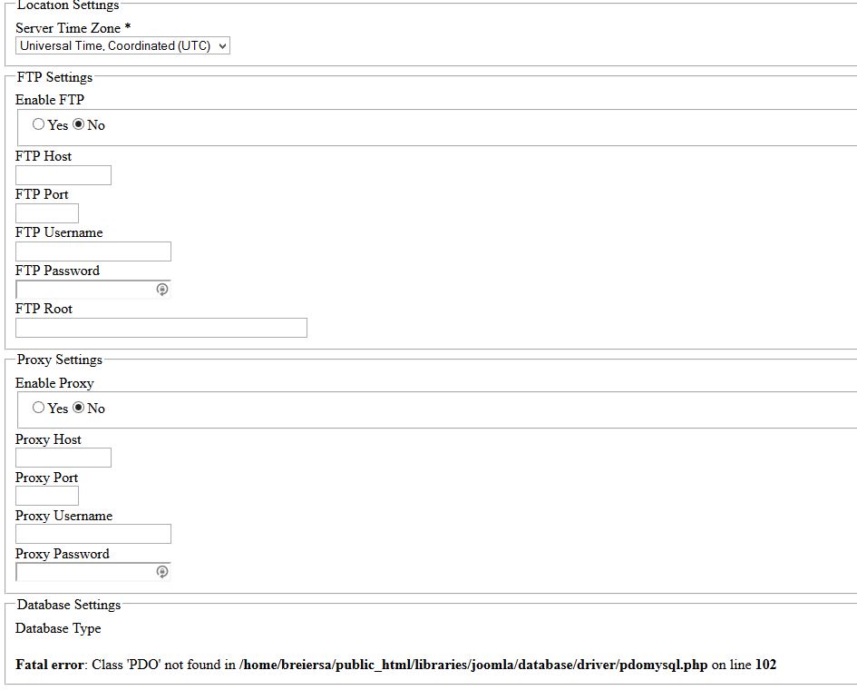Click the 'Proxy Host' label
The image size is (857, 690).
pos(48,439)
